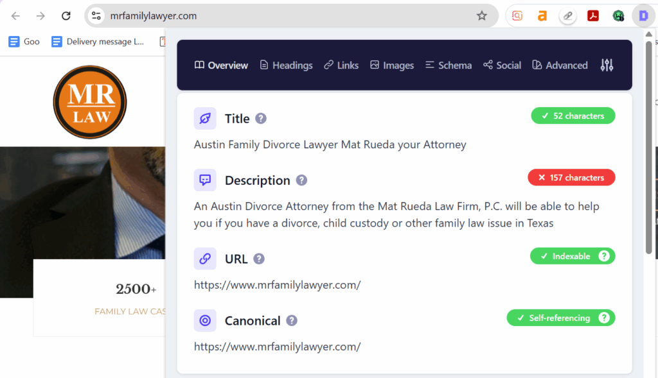The image size is (658, 378).
Task: Click the Title section icon
Action: (x=205, y=119)
